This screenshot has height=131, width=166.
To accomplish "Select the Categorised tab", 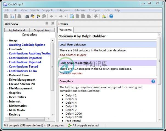I will tap(30, 35).
